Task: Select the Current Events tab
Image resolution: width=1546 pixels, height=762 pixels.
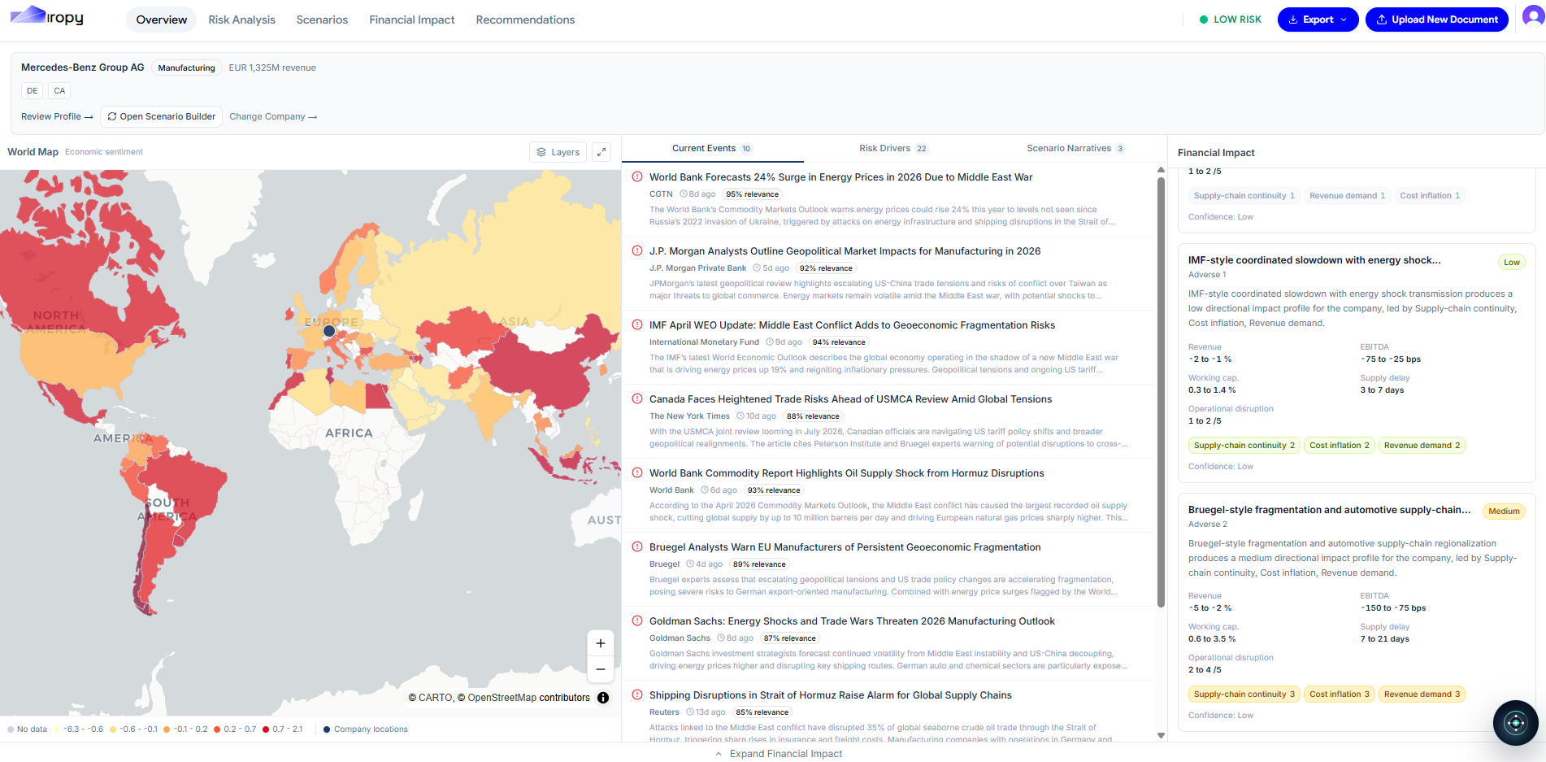Action: click(x=712, y=148)
